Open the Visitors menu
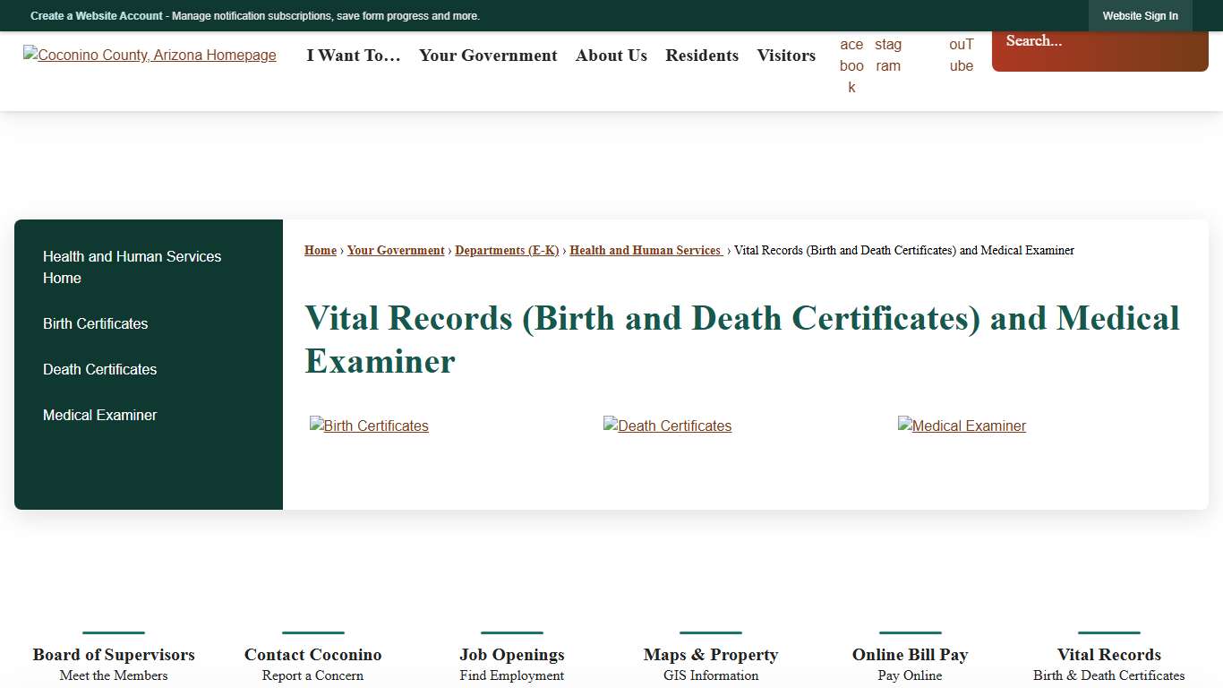The height and width of the screenshot is (688, 1223). point(785,56)
